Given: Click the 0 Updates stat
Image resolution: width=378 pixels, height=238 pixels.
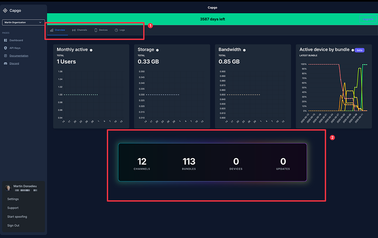Looking at the screenshot, I should point(283,164).
